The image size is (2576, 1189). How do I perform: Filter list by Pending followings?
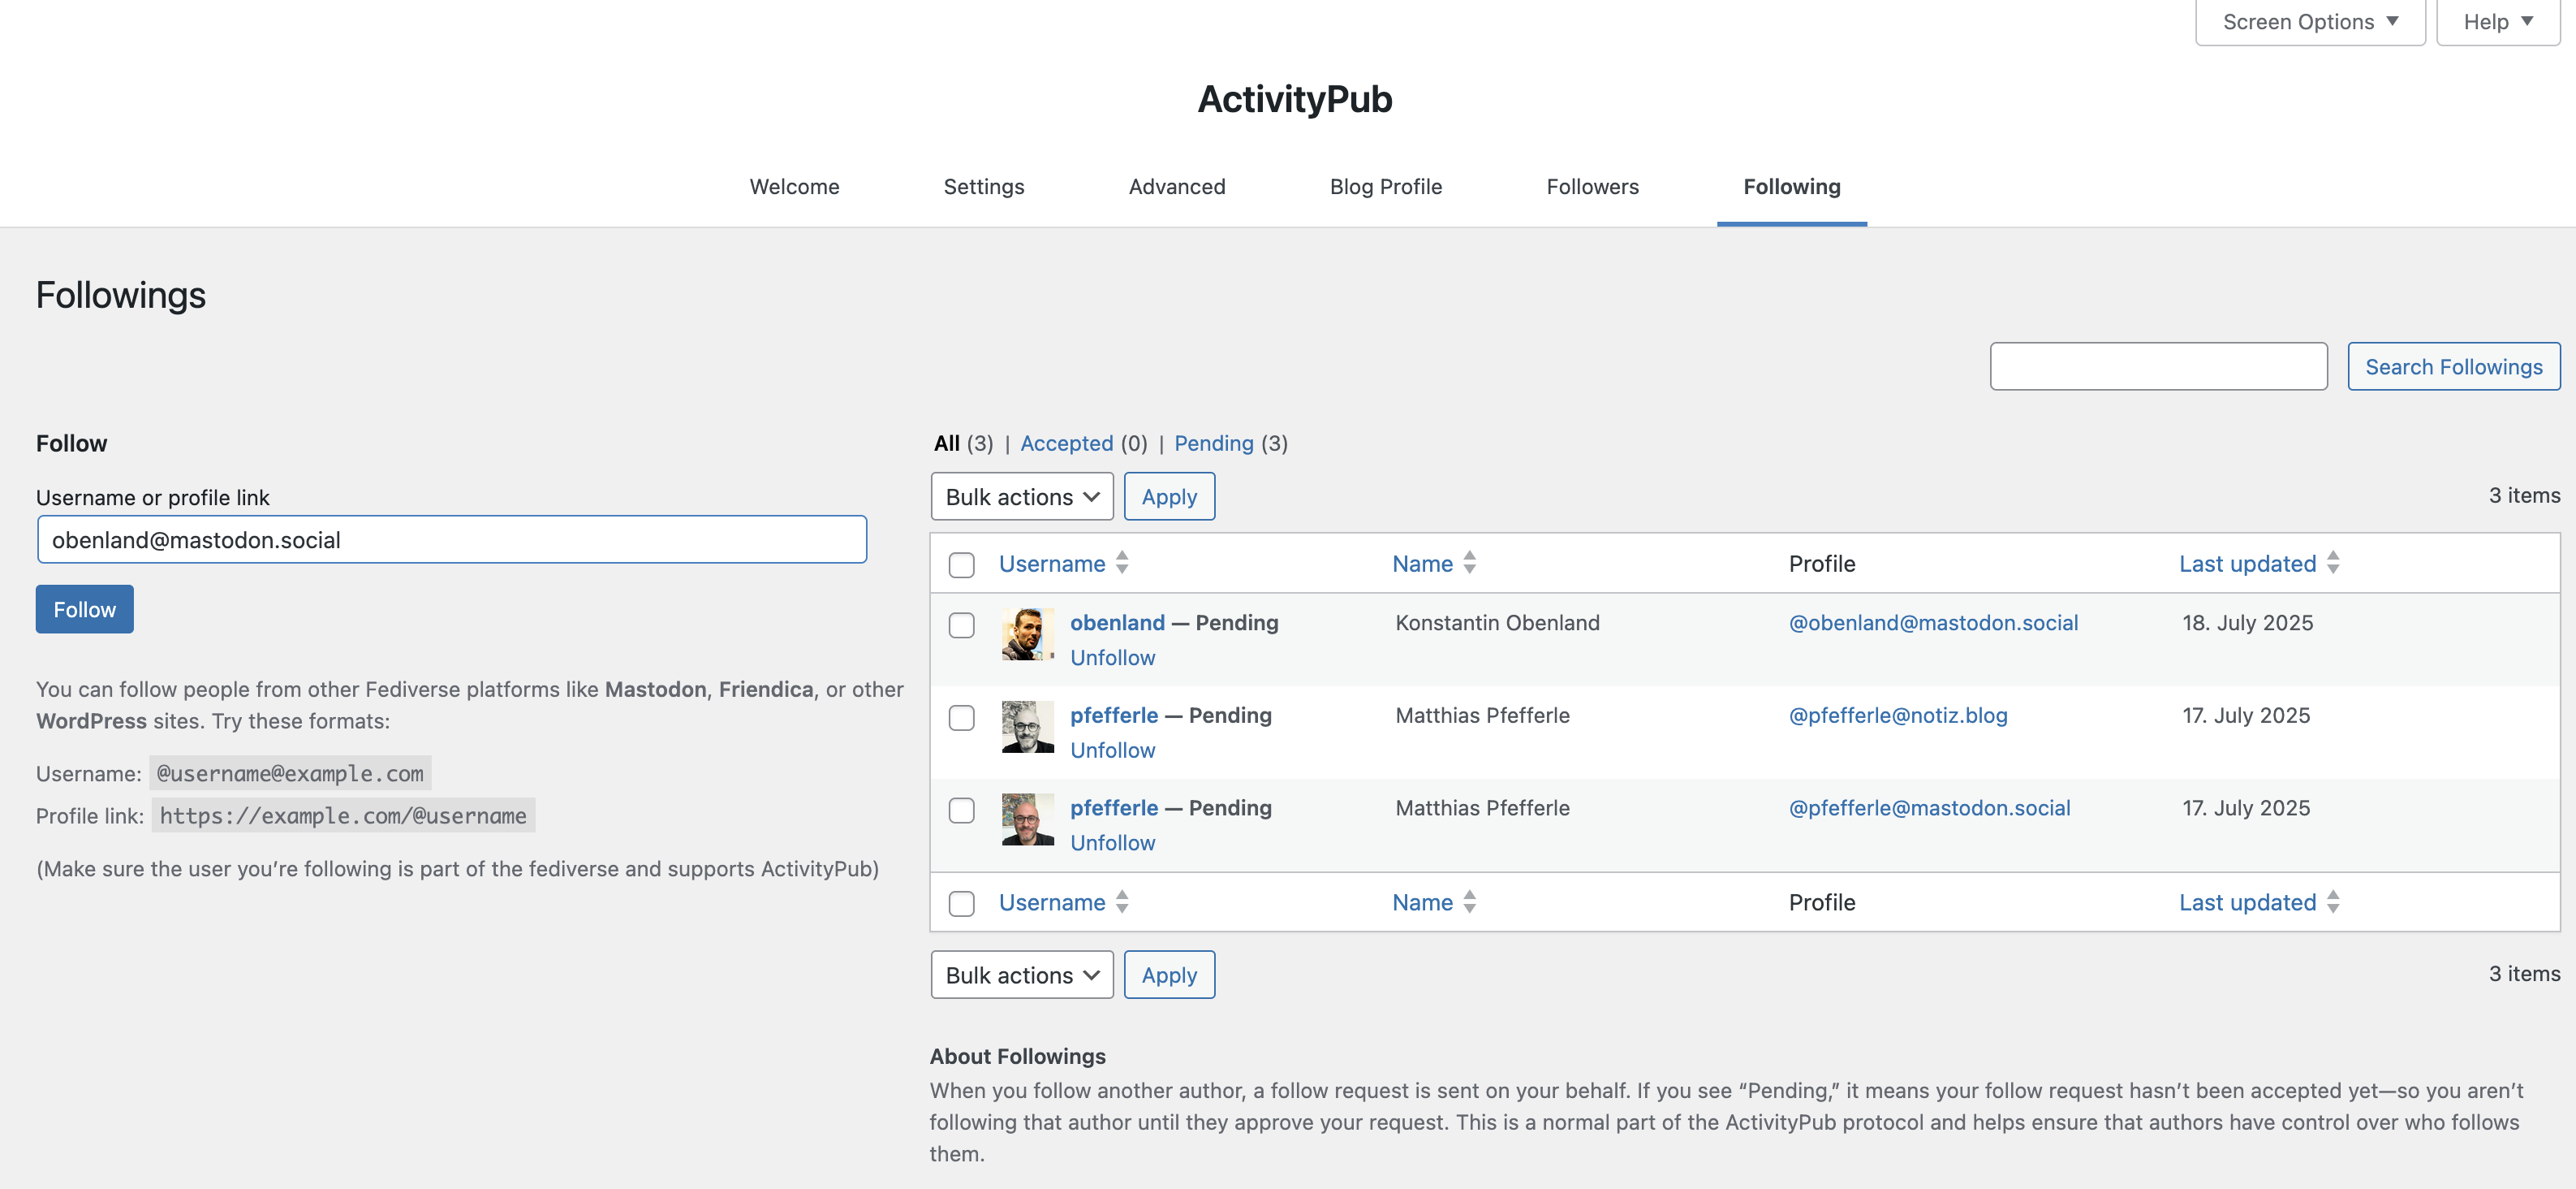click(1213, 443)
